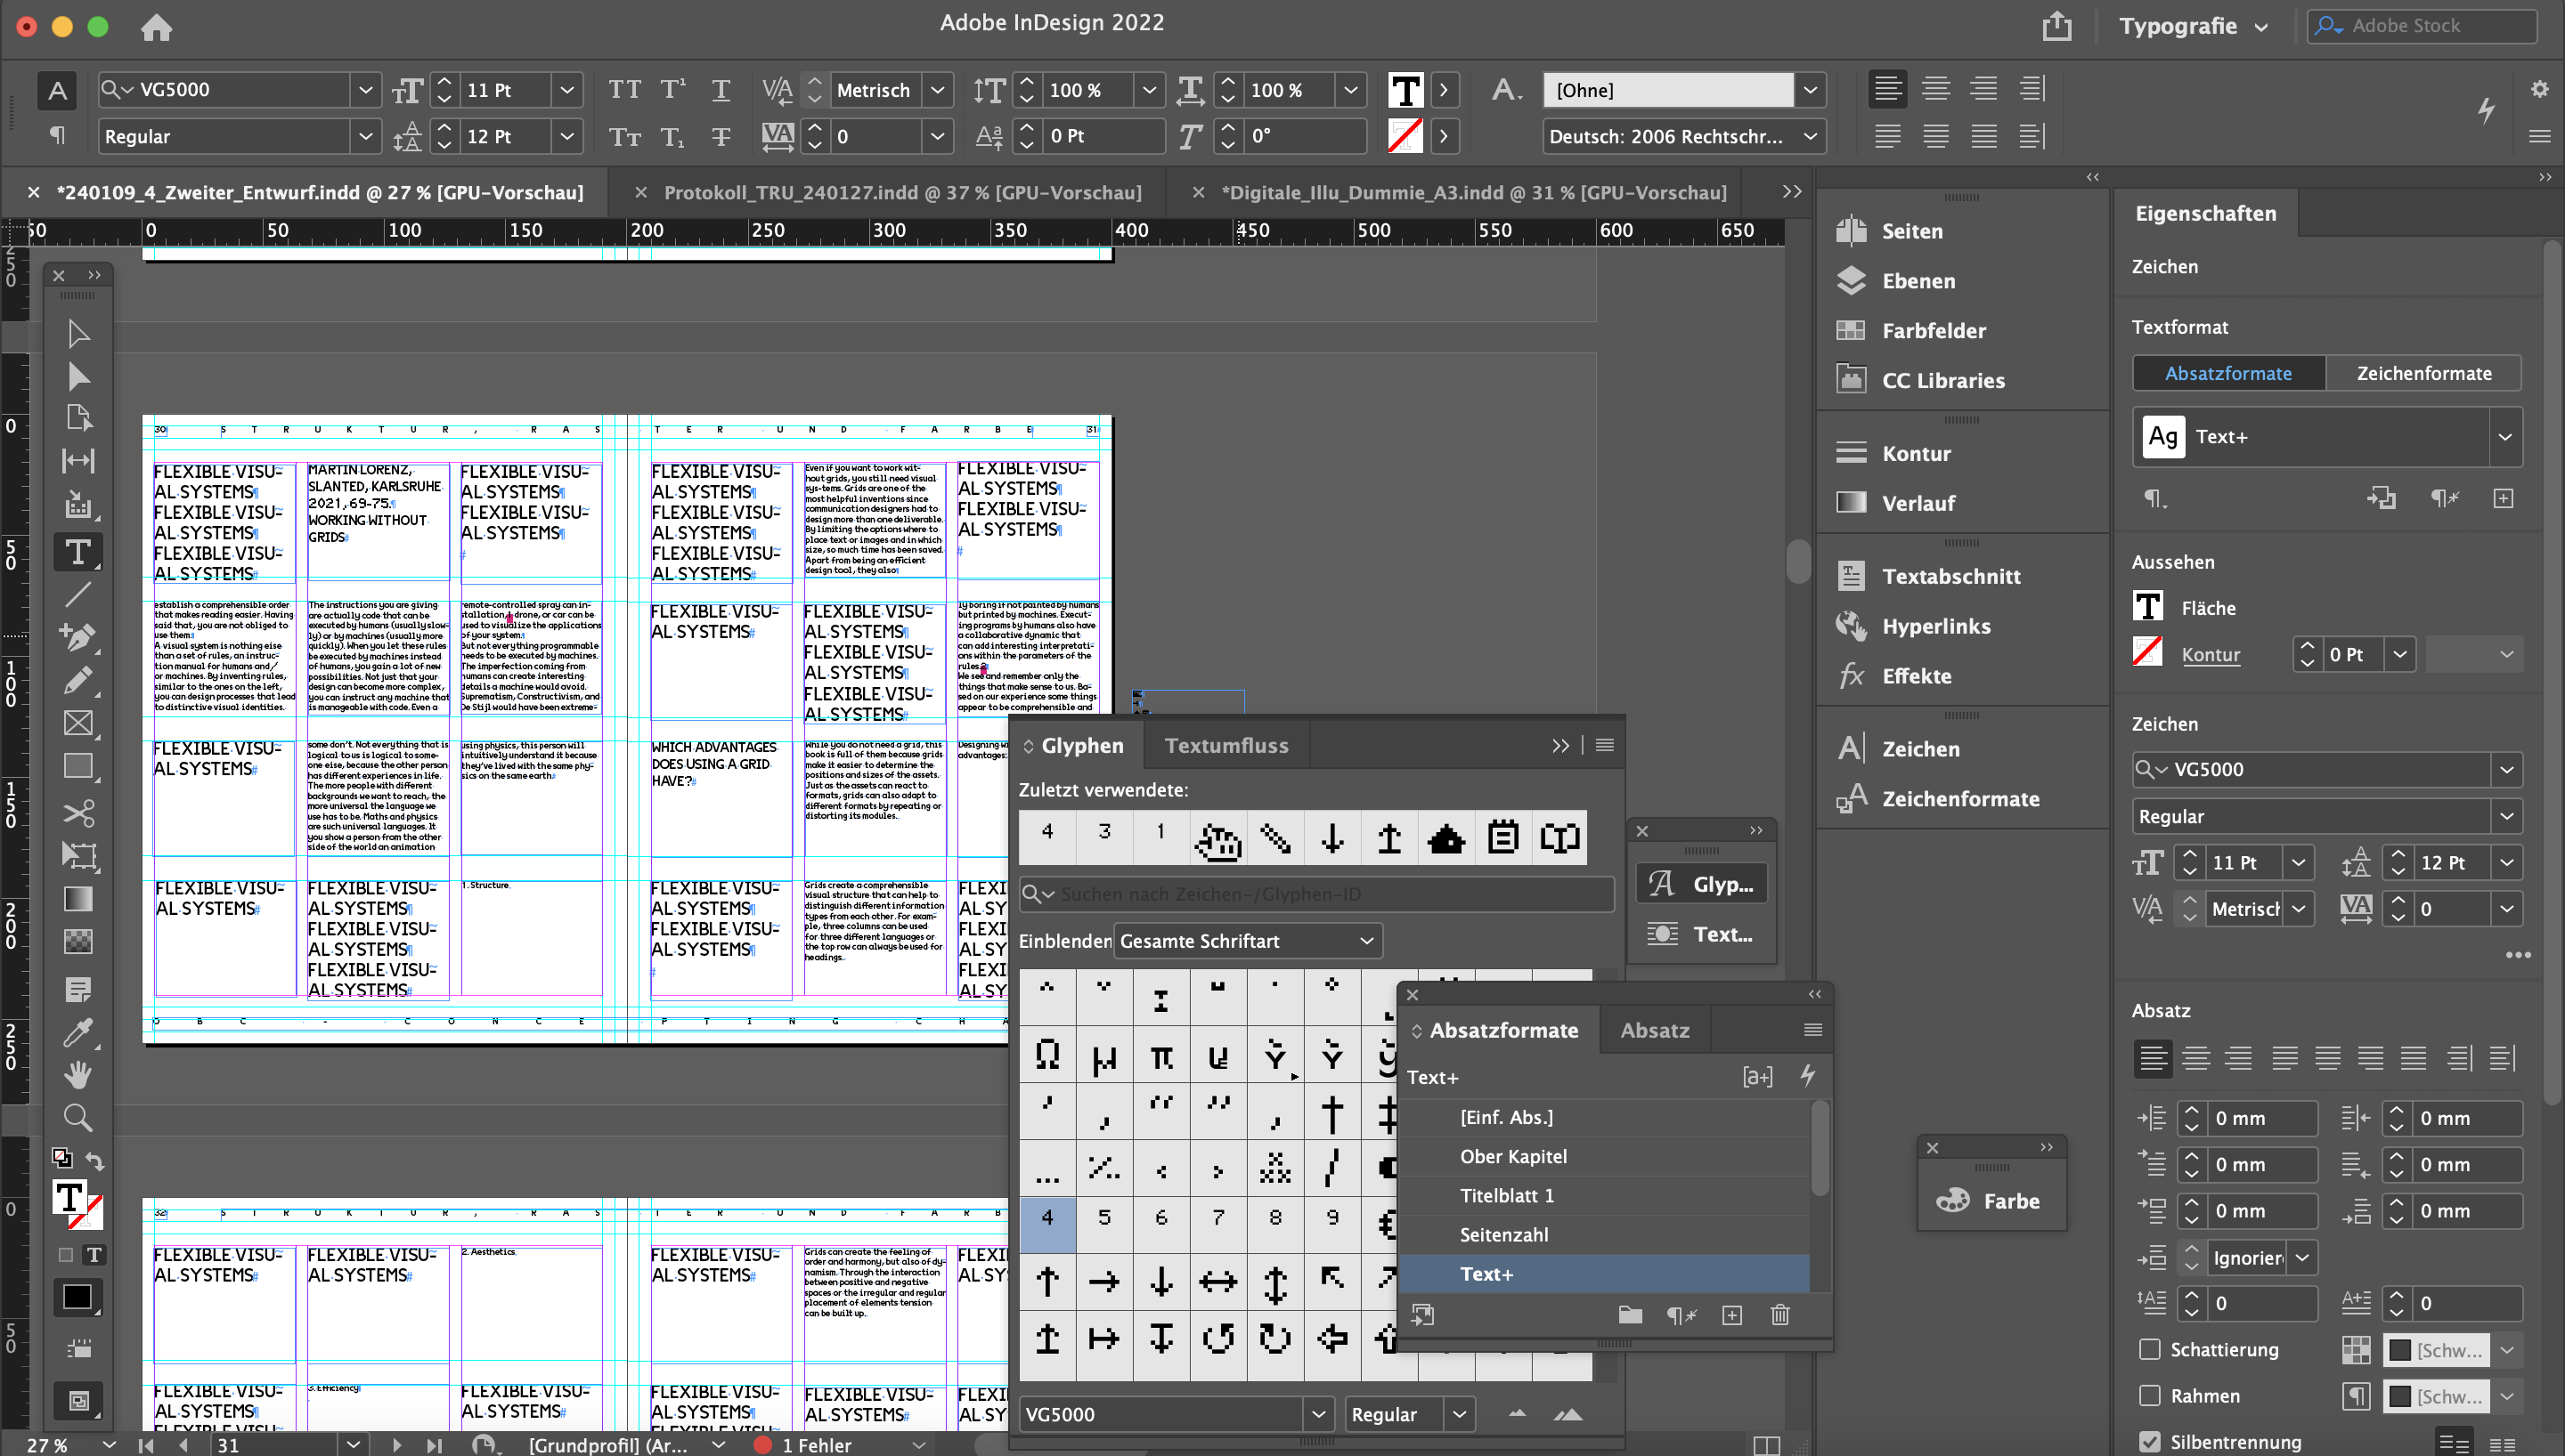Open font family dropdown VG5000 in control bar
The image size is (2565, 1456).
click(365, 90)
